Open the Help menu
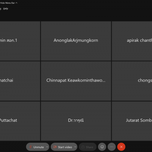The height and width of the screenshot is (152, 152). 5,8
